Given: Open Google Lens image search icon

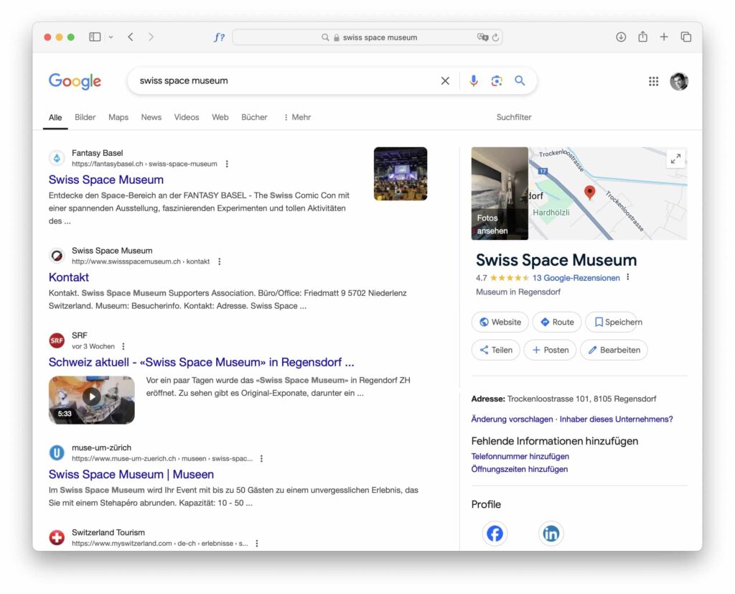Looking at the screenshot, I should (x=497, y=80).
